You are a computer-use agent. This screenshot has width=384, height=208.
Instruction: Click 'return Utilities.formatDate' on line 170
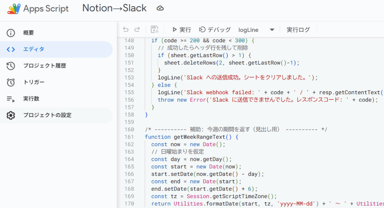pyautogui.click(x=195, y=204)
